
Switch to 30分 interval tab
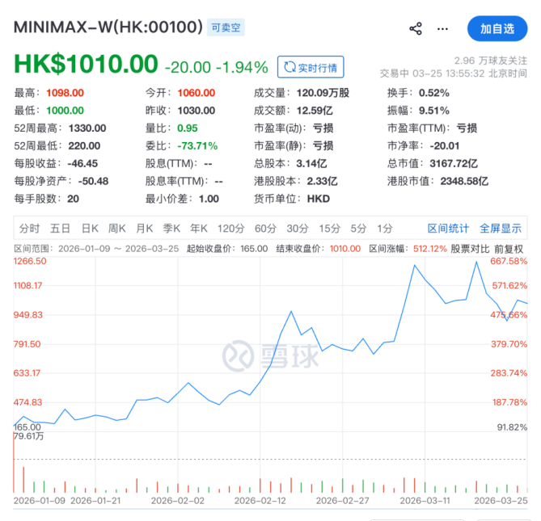pyautogui.click(x=298, y=228)
